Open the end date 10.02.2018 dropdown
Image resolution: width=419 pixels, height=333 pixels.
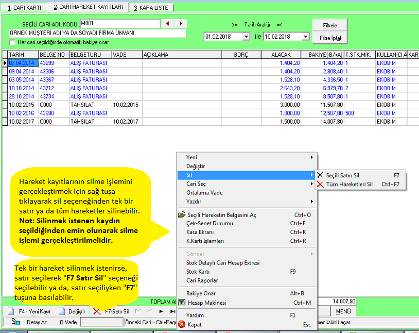click(x=305, y=37)
